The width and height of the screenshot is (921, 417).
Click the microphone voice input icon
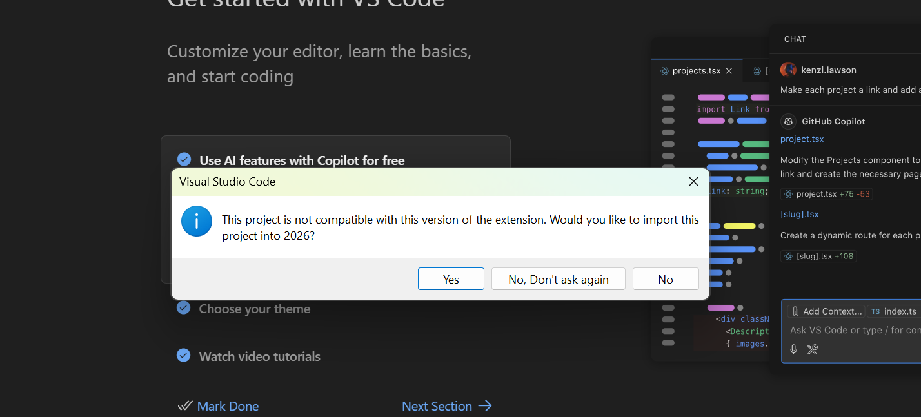click(794, 349)
